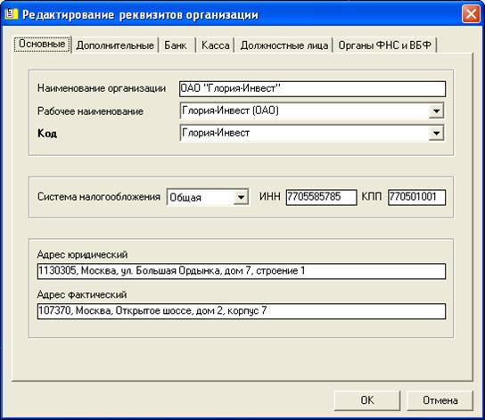Cancel editing with the Отмена button
The width and height of the screenshot is (485, 420).
pyautogui.click(x=440, y=400)
